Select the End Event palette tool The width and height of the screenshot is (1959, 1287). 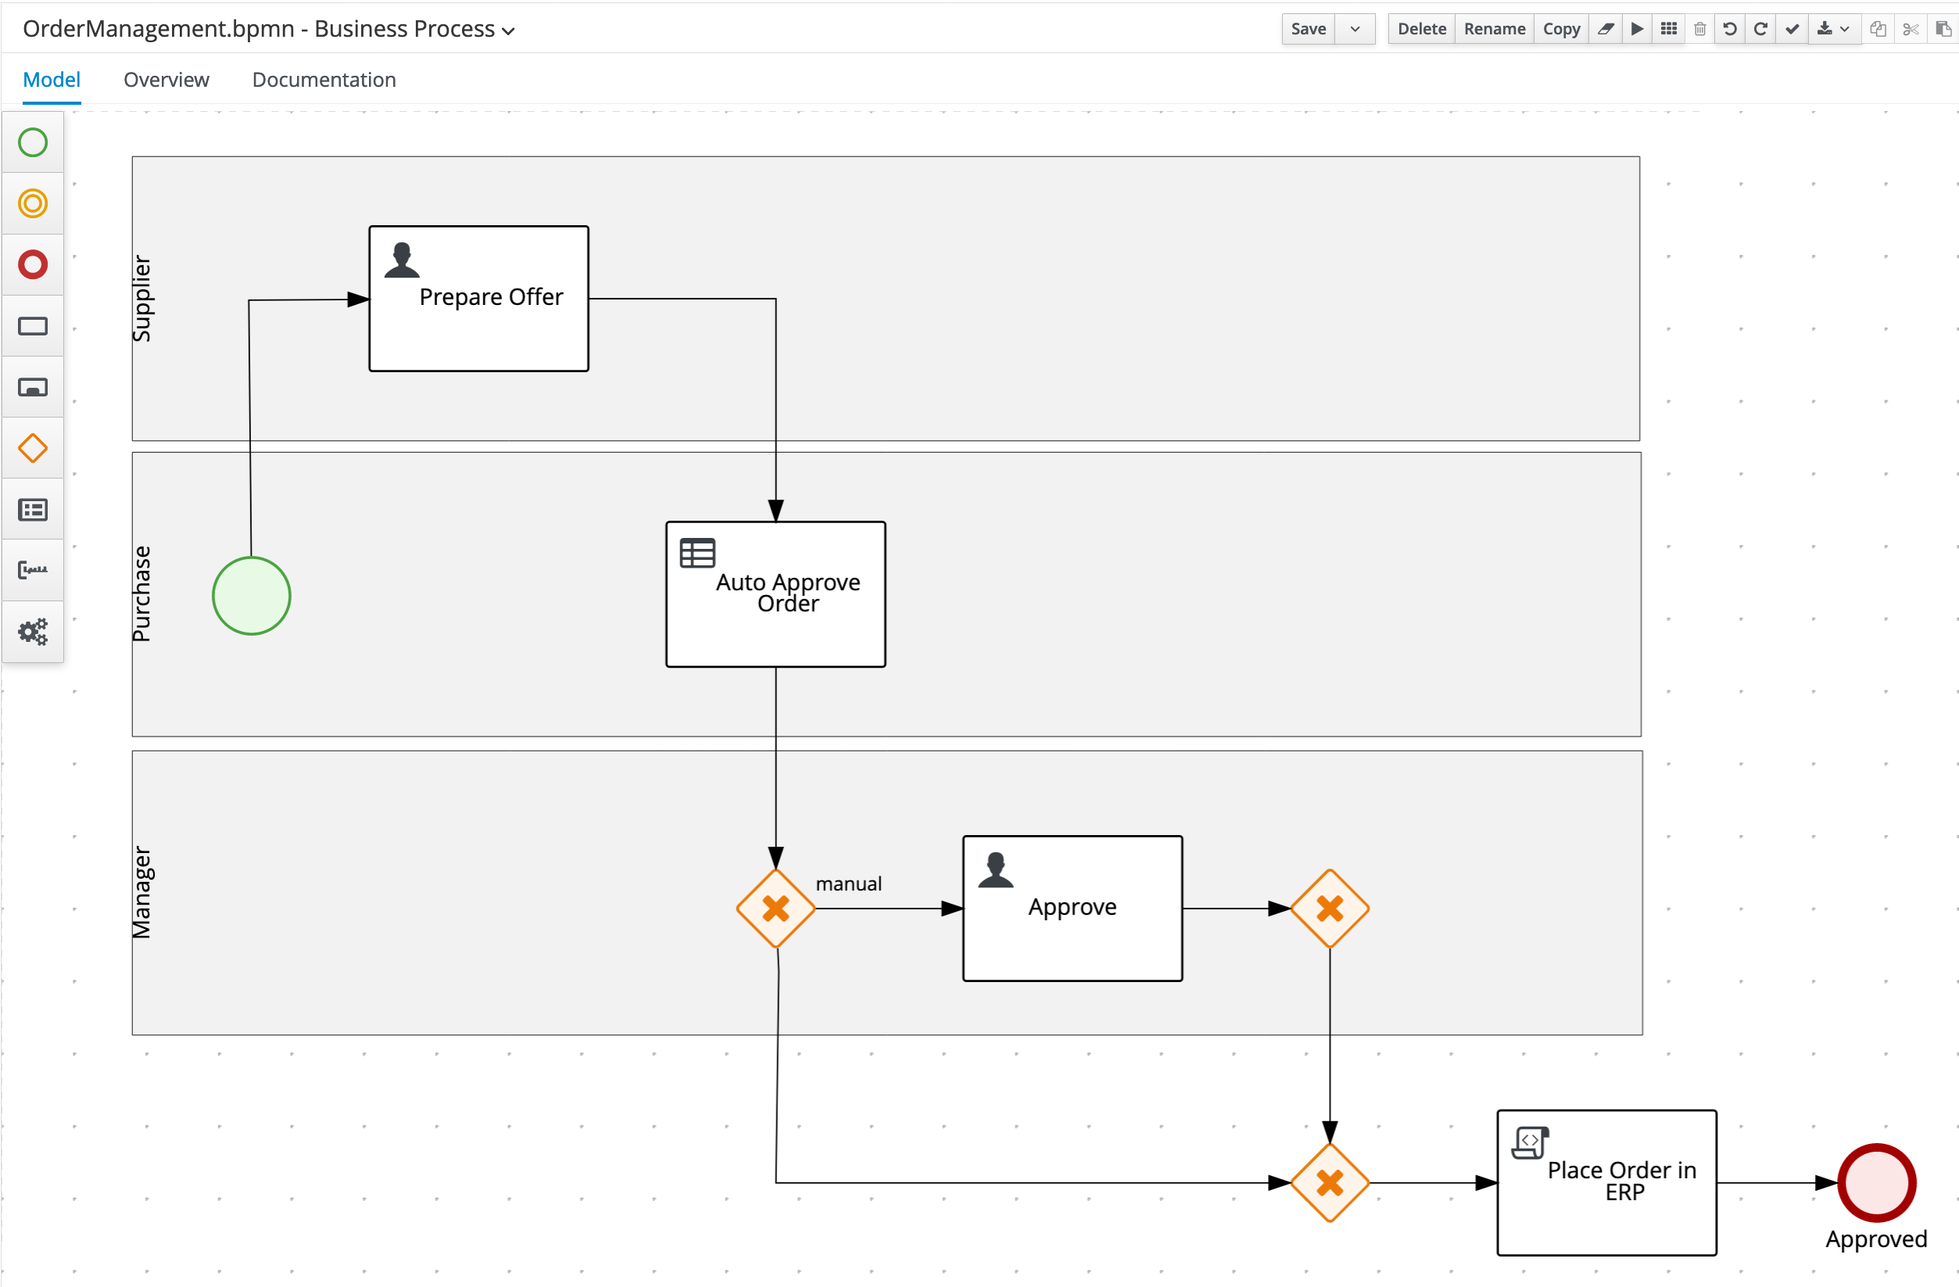[x=33, y=264]
